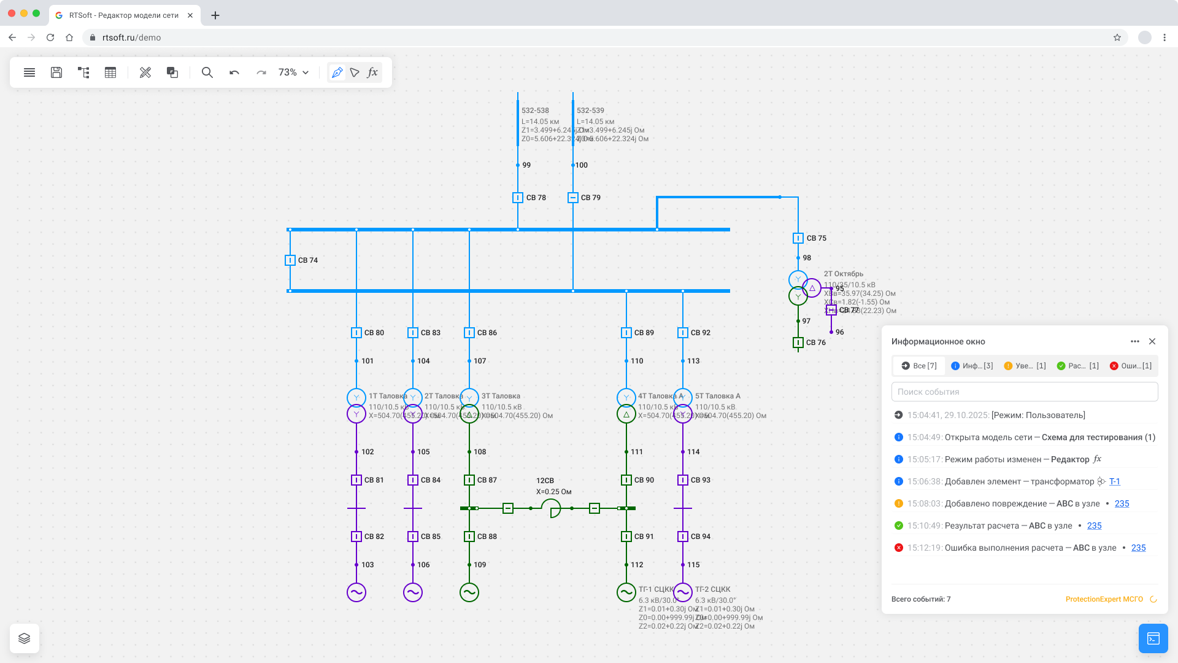Activate the pen editor mode
Viewport: 1178px width, 663px height.
pyautogui.click(x=337, y=72)
